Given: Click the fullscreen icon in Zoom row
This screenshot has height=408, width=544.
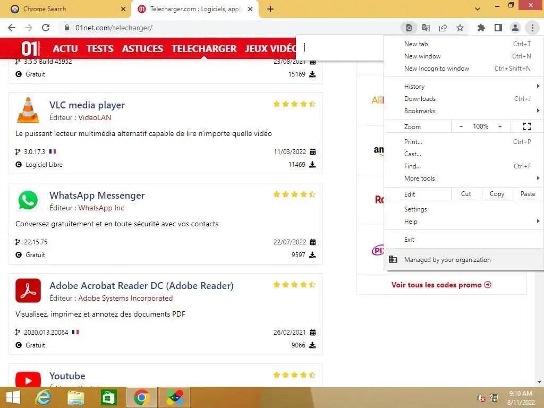Looking at the screenshot, I should (x=526, y=126).
